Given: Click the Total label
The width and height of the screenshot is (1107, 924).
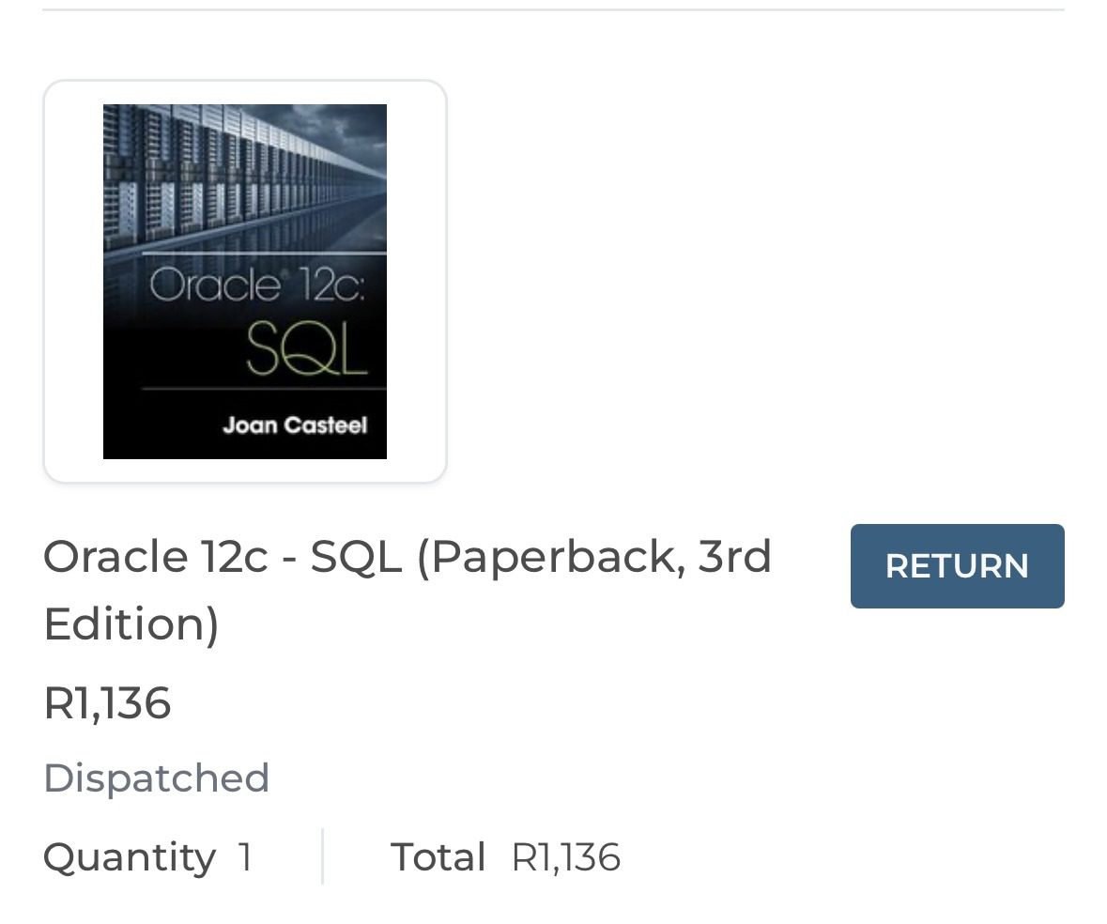Looking at the screenshot, I should click(x=438, y=857).
